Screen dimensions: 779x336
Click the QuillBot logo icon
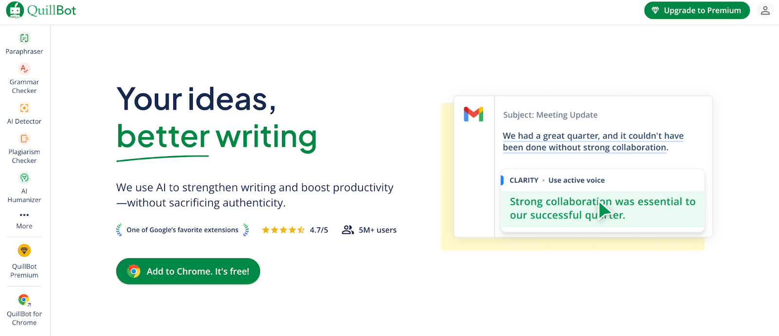(x=15, y=10)
